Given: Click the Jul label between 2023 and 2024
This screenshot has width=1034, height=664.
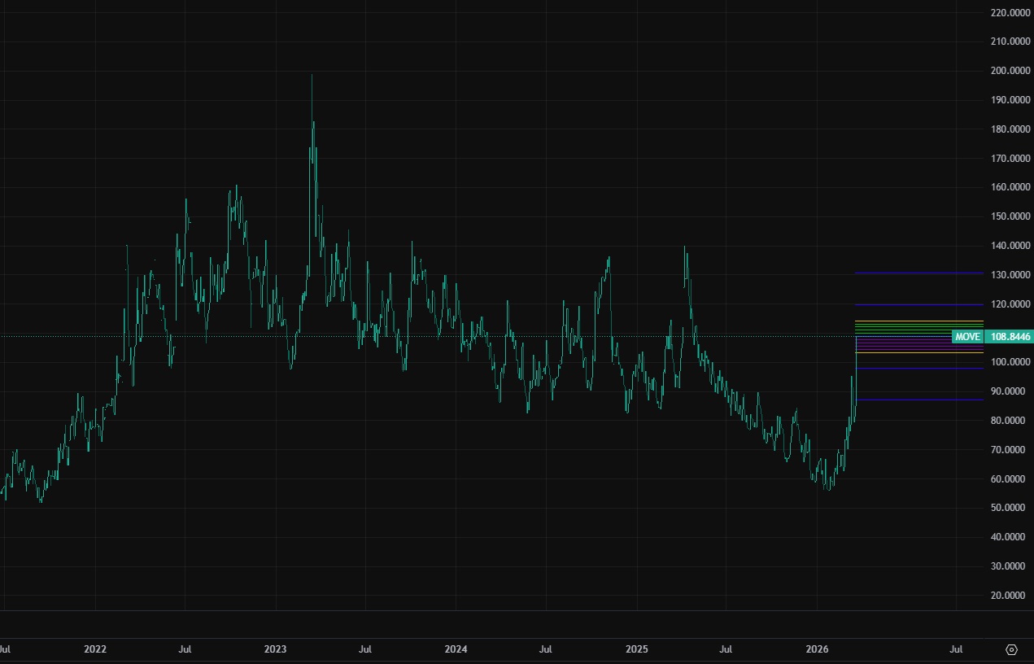Looking at the screenshot, I should click(x=366, y=649).
